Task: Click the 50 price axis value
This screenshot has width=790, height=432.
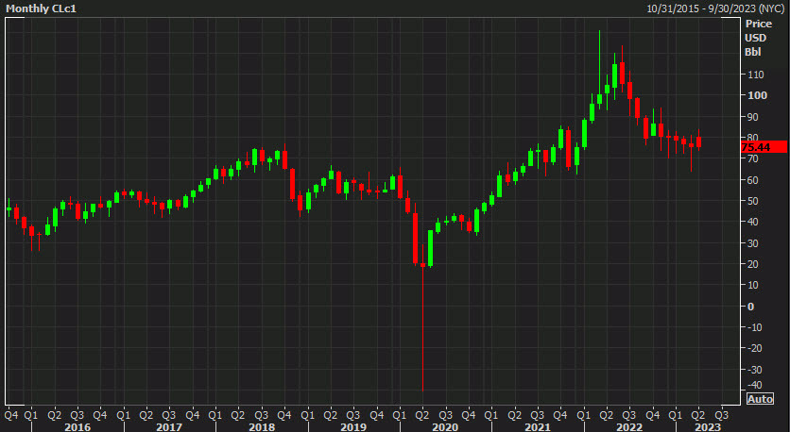Action: [754, 201]
